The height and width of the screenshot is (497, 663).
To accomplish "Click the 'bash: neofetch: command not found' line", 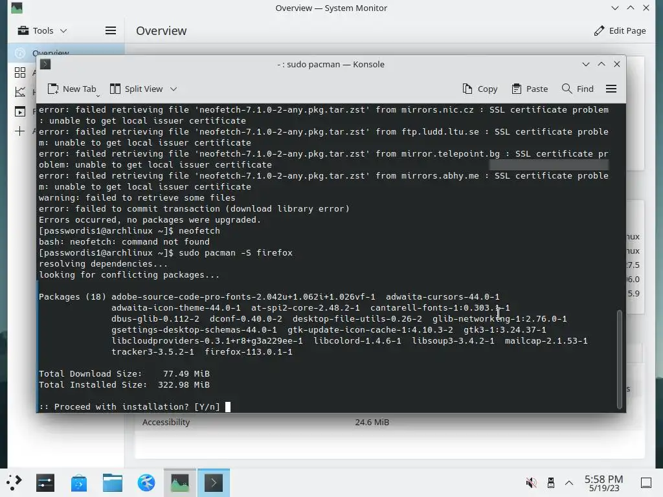I will click(124, 242).
